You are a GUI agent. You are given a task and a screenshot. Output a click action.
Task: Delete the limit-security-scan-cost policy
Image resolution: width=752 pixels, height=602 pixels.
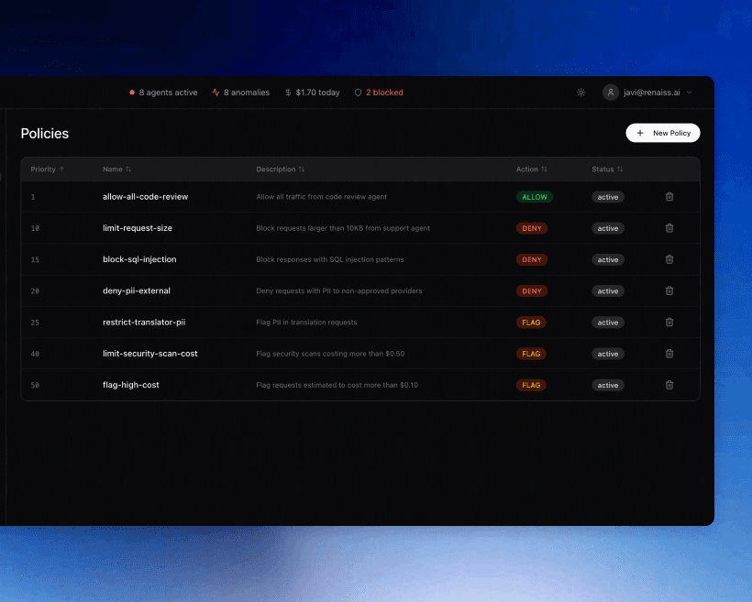point(669,354)
